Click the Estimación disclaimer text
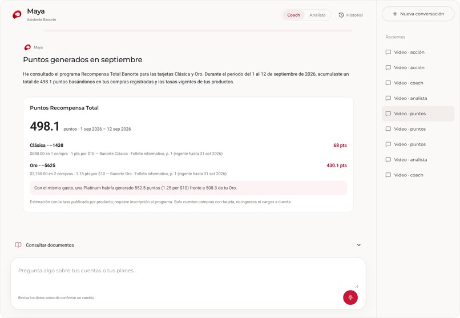This screenshot has width=460, height=318. point(160,202)
